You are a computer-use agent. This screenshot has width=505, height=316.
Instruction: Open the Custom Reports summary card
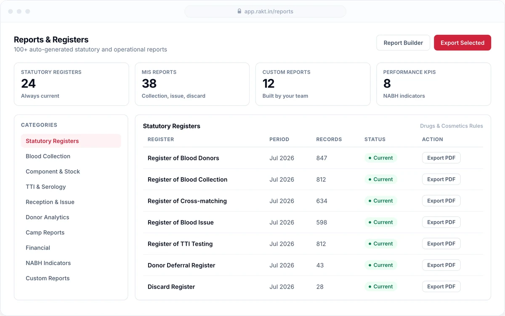[x=313, y=84]
